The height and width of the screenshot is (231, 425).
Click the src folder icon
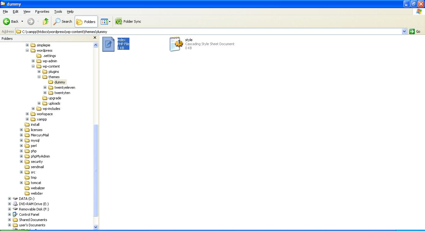[x=27, y=172]
